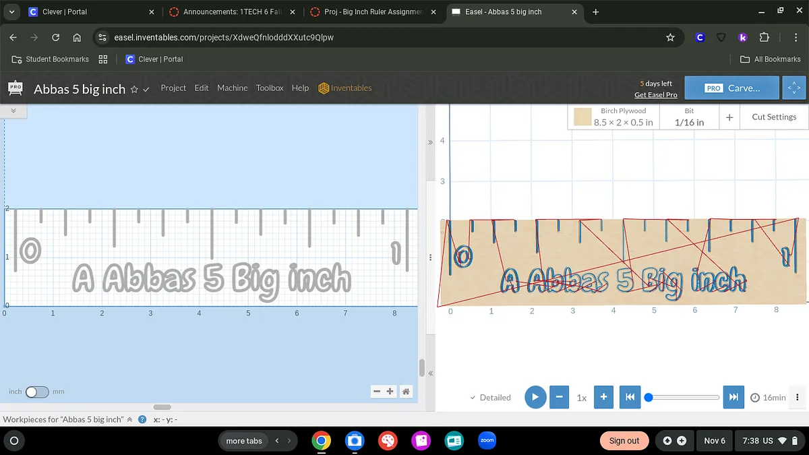Follow the Get Easel Pro link

click(655, 95)
